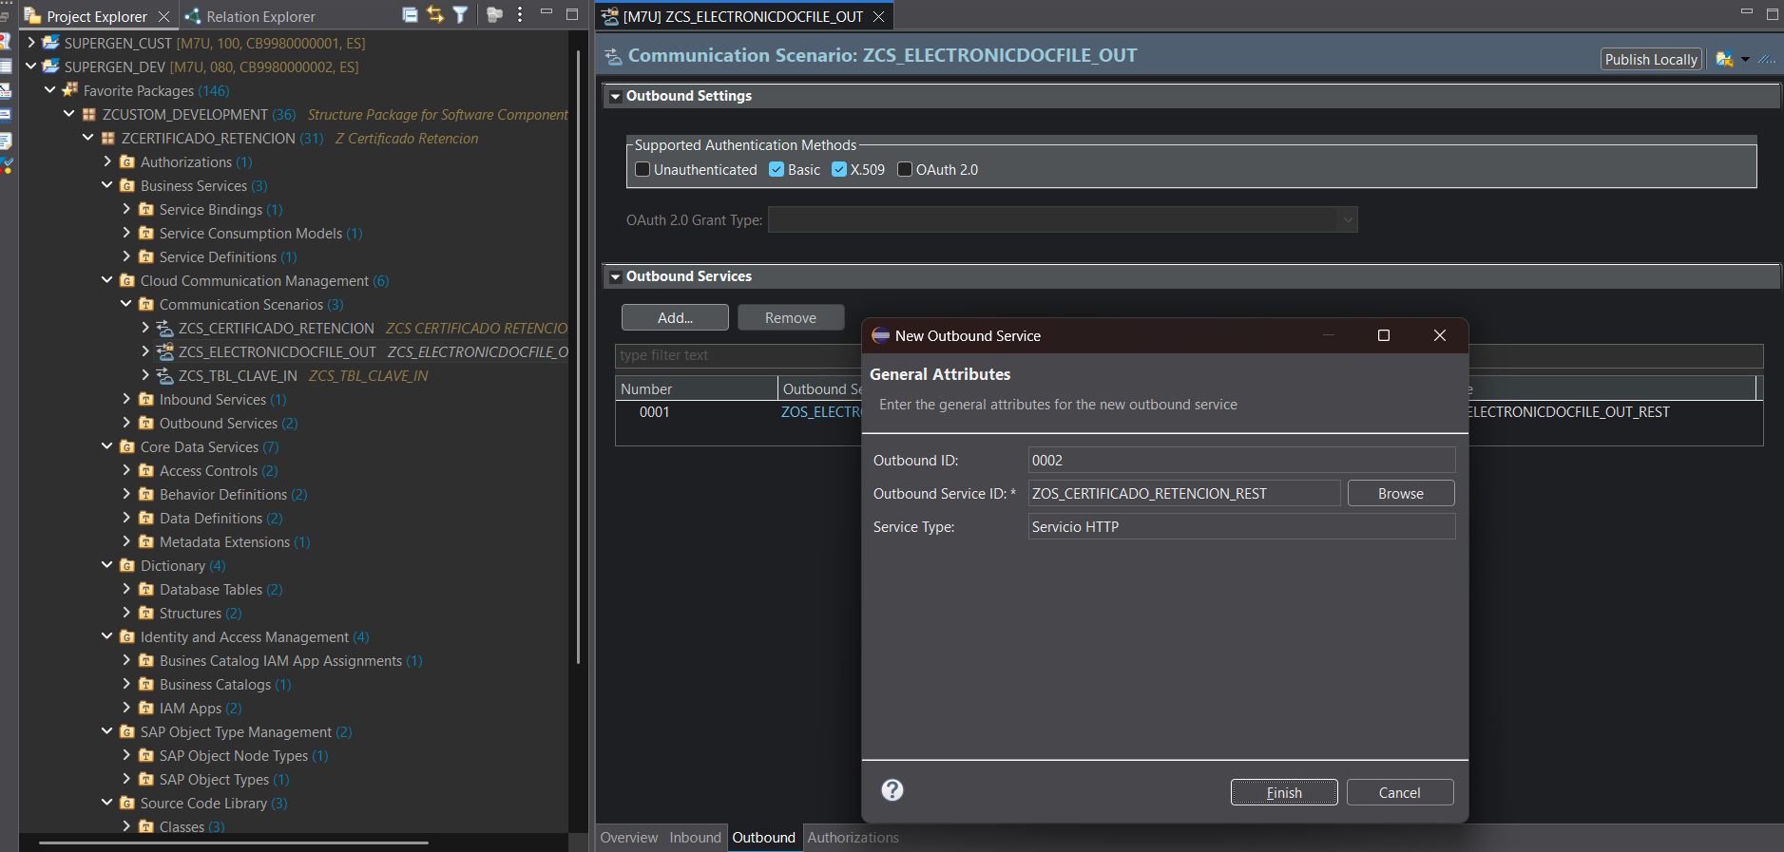Click Finish in New Outbound Service dialog
Image resolution: width=1784 pixels, height=852 pixels.
[x=1284, y=792]
